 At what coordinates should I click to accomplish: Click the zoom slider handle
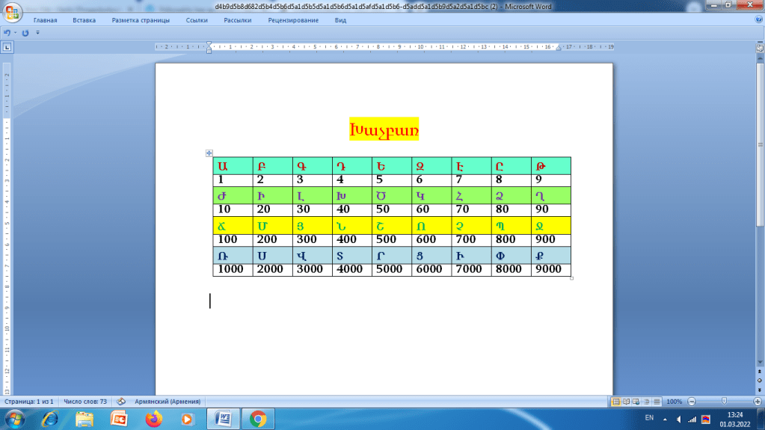click(x=724, y=402)
